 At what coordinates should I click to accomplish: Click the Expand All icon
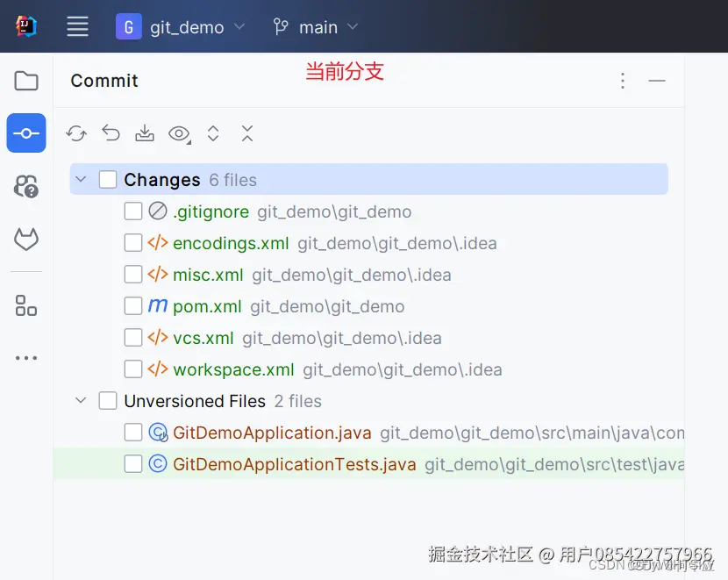(x=213, y=133)
